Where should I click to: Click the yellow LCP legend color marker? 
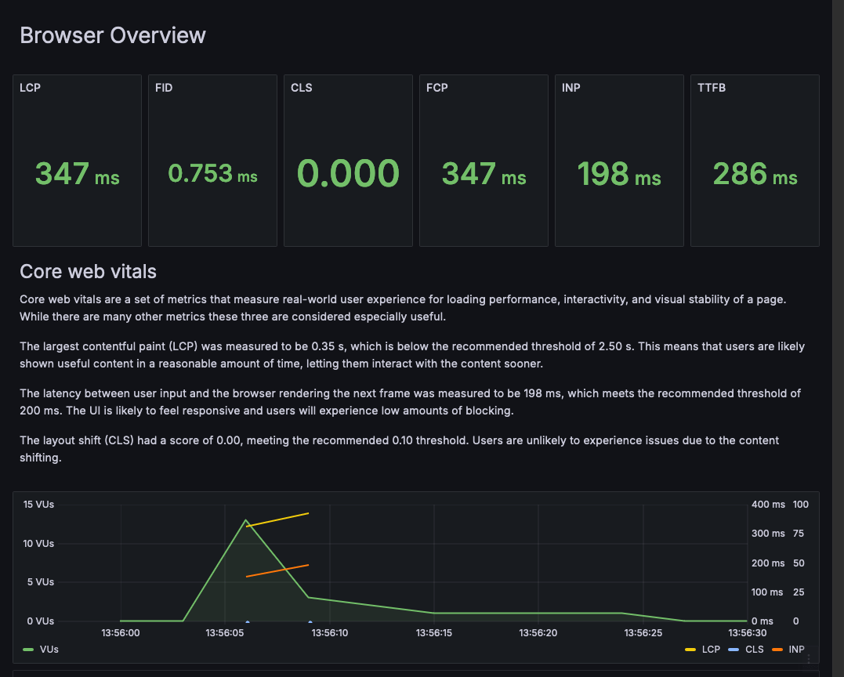[x=691, y=649]
